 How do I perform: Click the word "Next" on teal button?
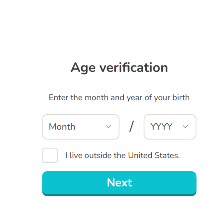[x=119, y=183]
